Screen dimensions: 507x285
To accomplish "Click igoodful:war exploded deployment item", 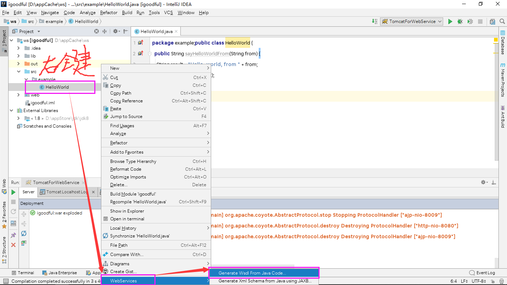I will point(56,213).
